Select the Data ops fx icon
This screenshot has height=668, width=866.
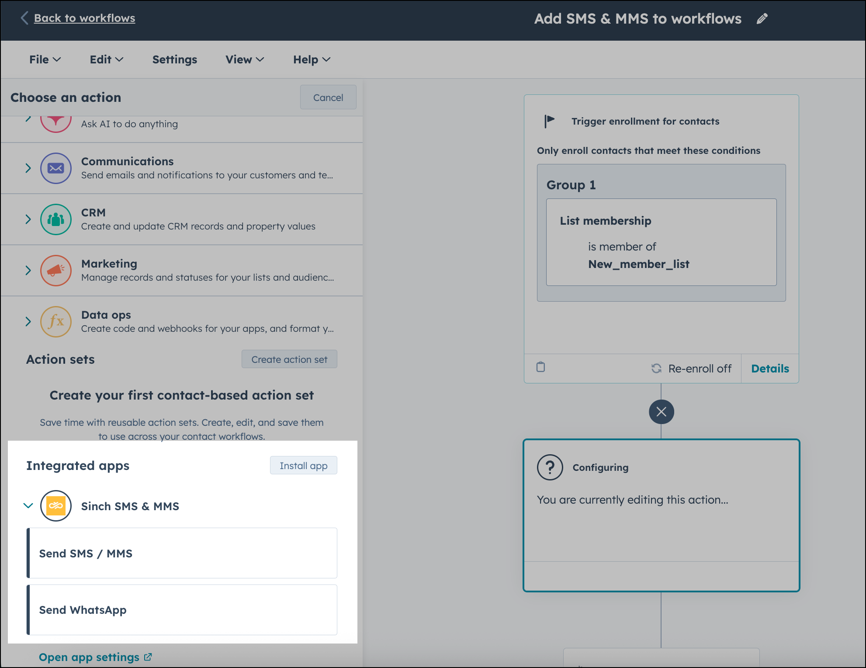(x=56, y=322)
